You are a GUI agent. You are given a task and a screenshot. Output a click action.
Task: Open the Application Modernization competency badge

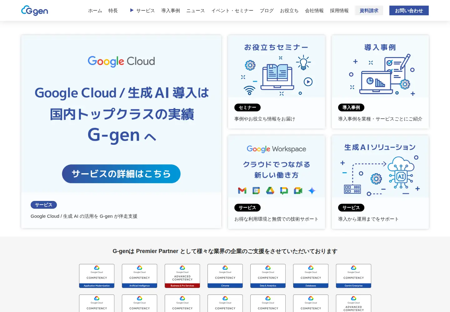pyautogui.click(x=97, y=276)
